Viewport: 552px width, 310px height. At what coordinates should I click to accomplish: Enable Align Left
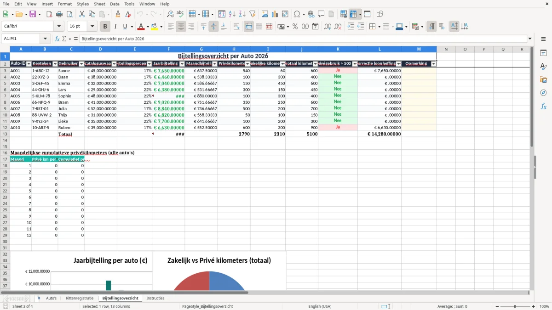click(171, 27)
